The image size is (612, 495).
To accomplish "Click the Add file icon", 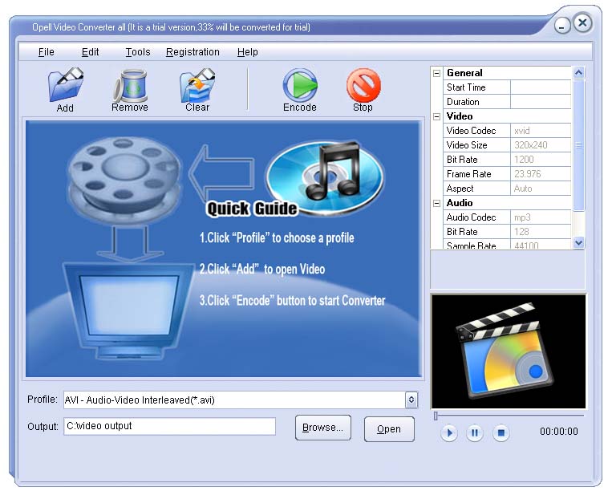I will [x=65, y=87].
